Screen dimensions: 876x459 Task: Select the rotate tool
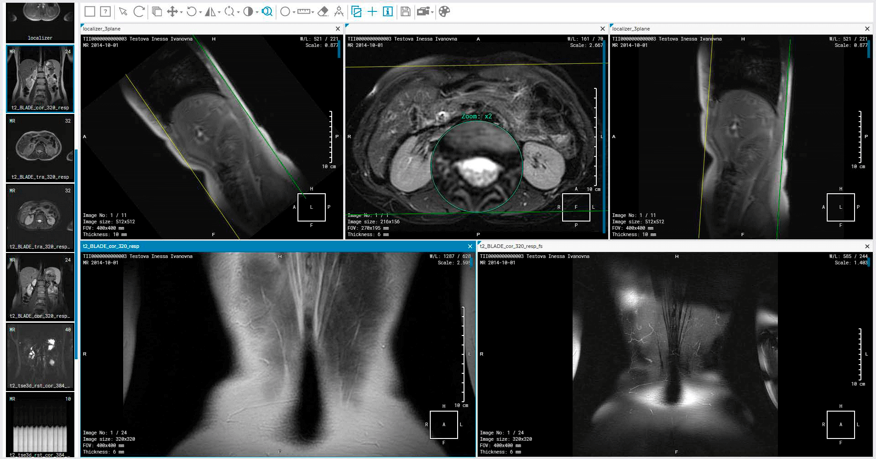tap(193, 12)
